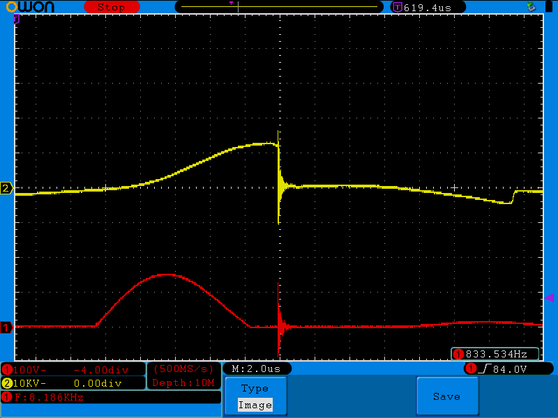
Task: Click the waveform memory position bar
Action: [278, 7]
